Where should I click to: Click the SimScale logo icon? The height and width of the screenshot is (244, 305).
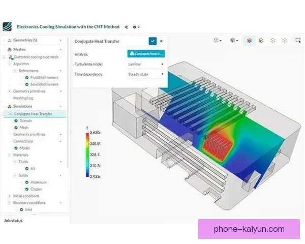click(7, 26)
